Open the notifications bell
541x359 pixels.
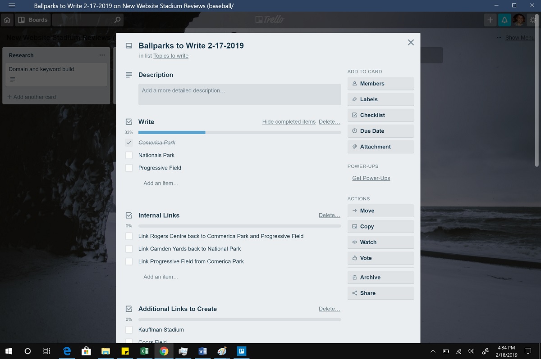pos(504,20)
